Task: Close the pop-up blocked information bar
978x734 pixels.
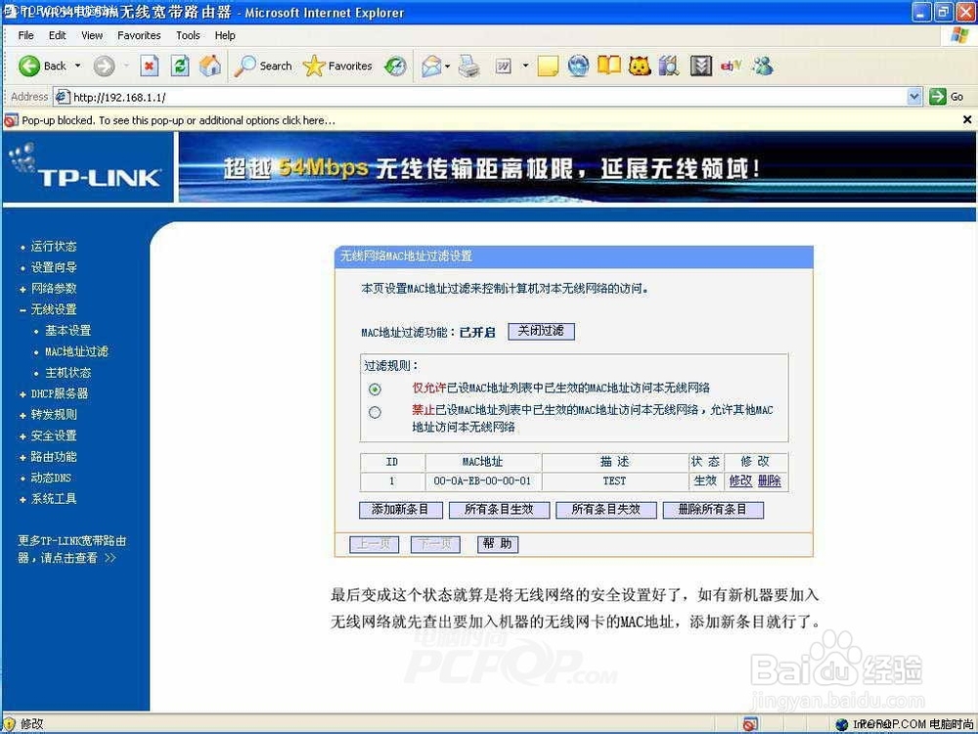Action: tap(967, 119)
